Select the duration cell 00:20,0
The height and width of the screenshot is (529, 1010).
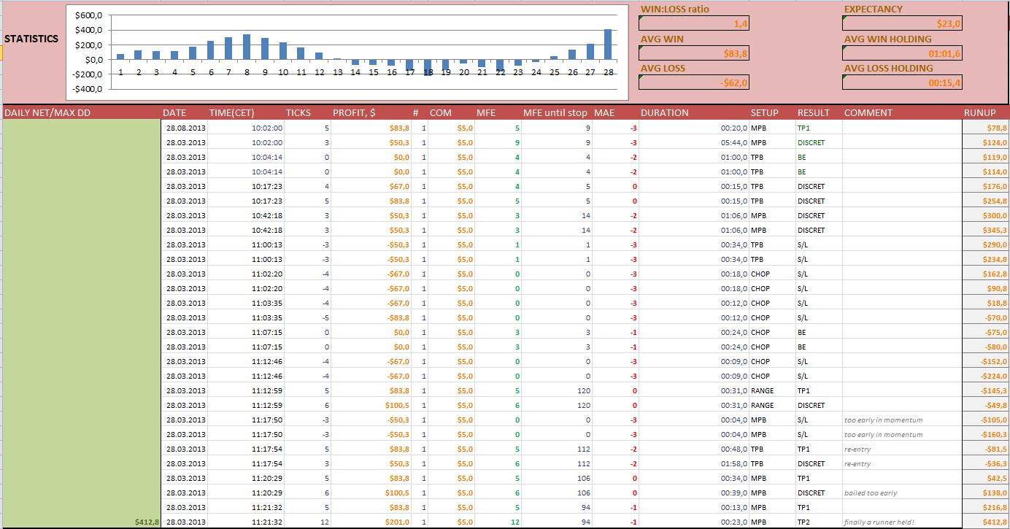click(x=694, y=128)
